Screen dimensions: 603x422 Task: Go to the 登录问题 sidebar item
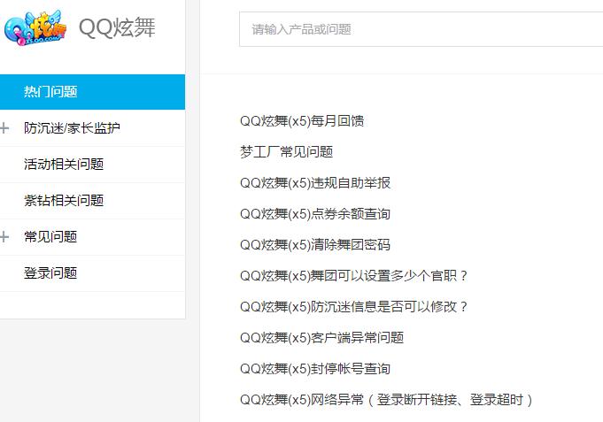(x=50, y=273)
